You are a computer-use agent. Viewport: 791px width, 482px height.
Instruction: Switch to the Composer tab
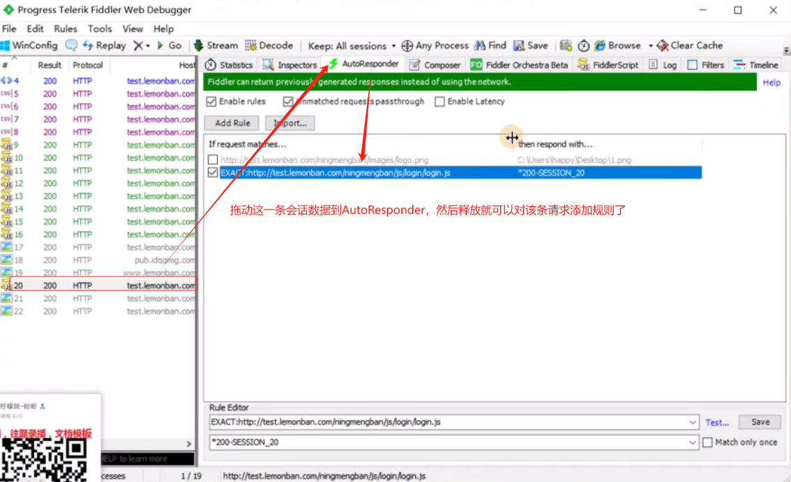435,65
